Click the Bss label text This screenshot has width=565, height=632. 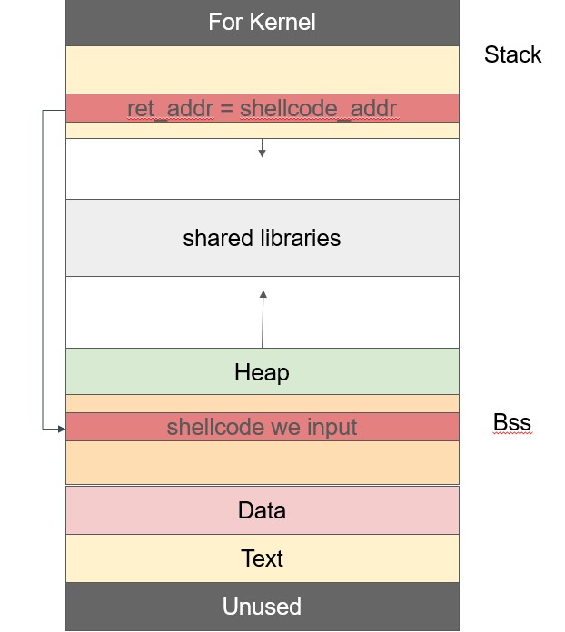[512, 422]
